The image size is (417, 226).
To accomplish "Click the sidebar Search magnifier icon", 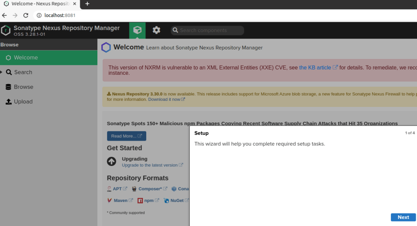I will (x=9, y=72).
